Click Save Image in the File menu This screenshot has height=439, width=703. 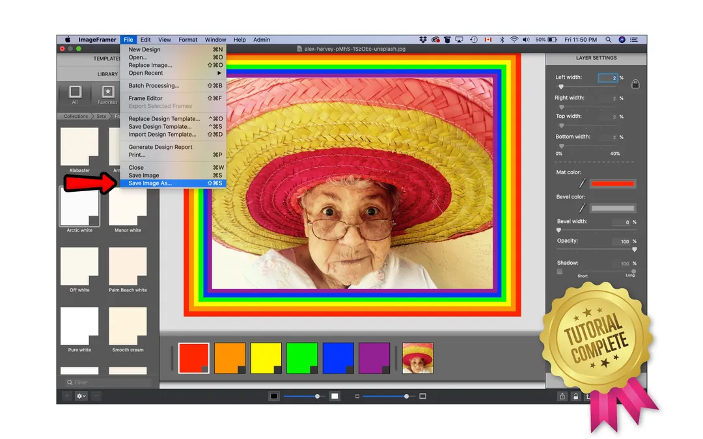[173, 175]
